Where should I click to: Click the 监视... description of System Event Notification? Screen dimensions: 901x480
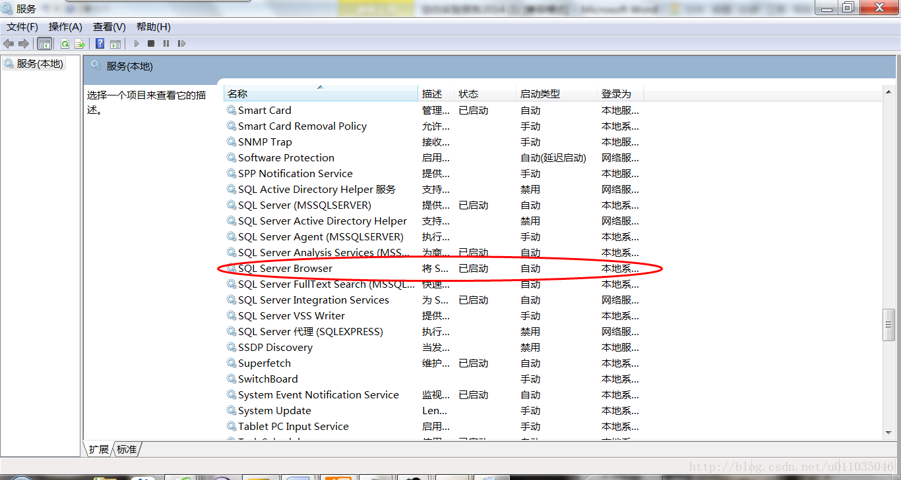coord(436,395)
